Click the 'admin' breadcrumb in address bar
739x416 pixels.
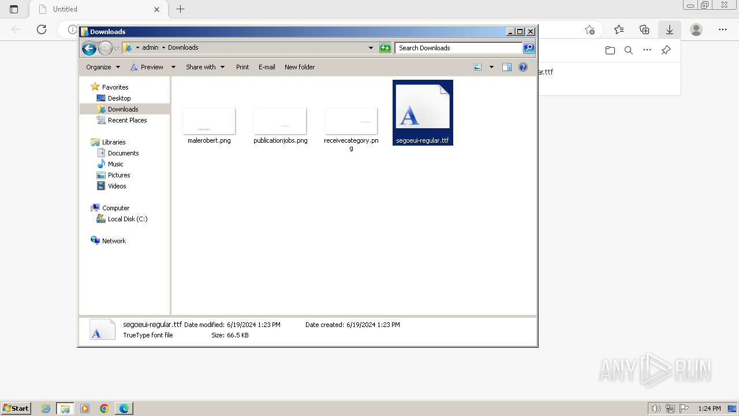click(150, 47)
